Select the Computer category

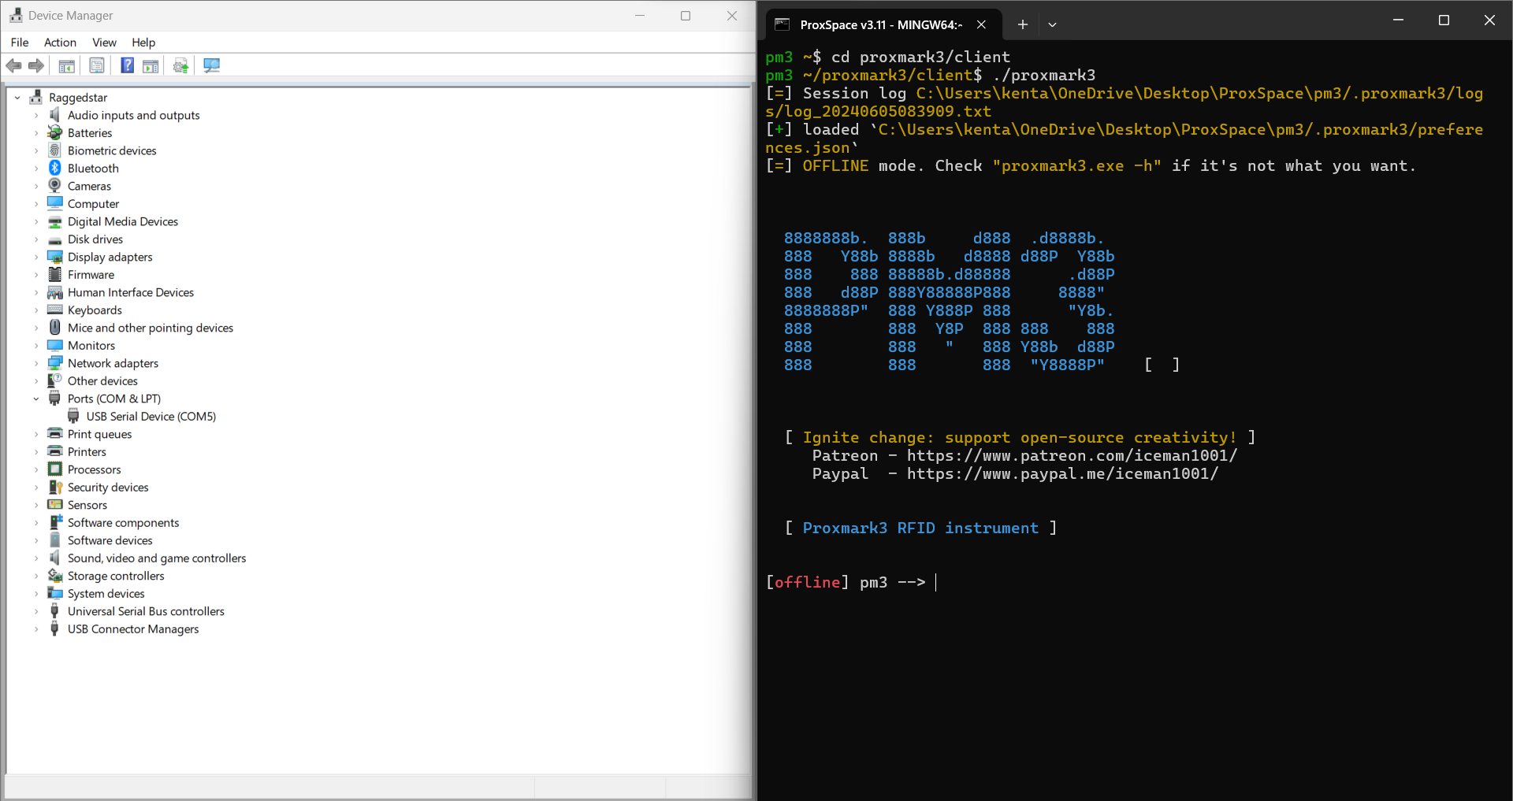coord(93,203)
